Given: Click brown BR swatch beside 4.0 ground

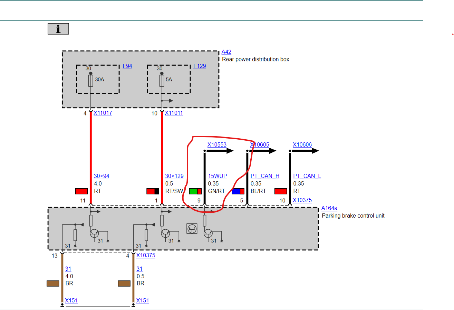Looking at the screenshot, I should 53,283.
